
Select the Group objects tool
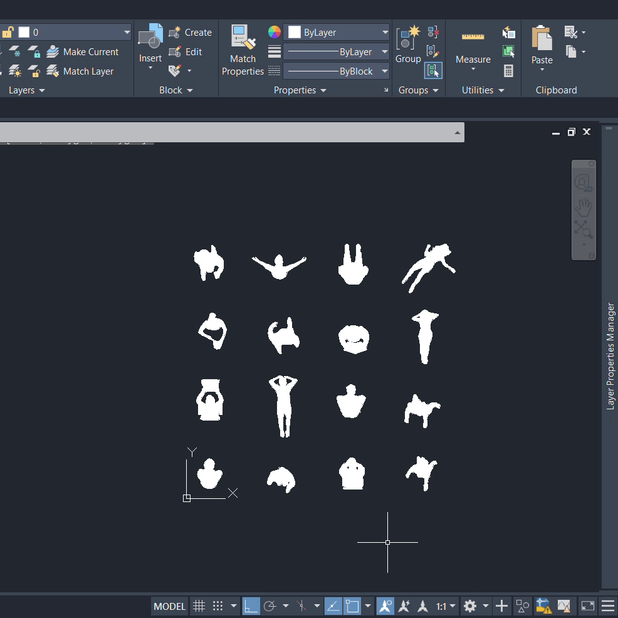click(x=408, y=45)
